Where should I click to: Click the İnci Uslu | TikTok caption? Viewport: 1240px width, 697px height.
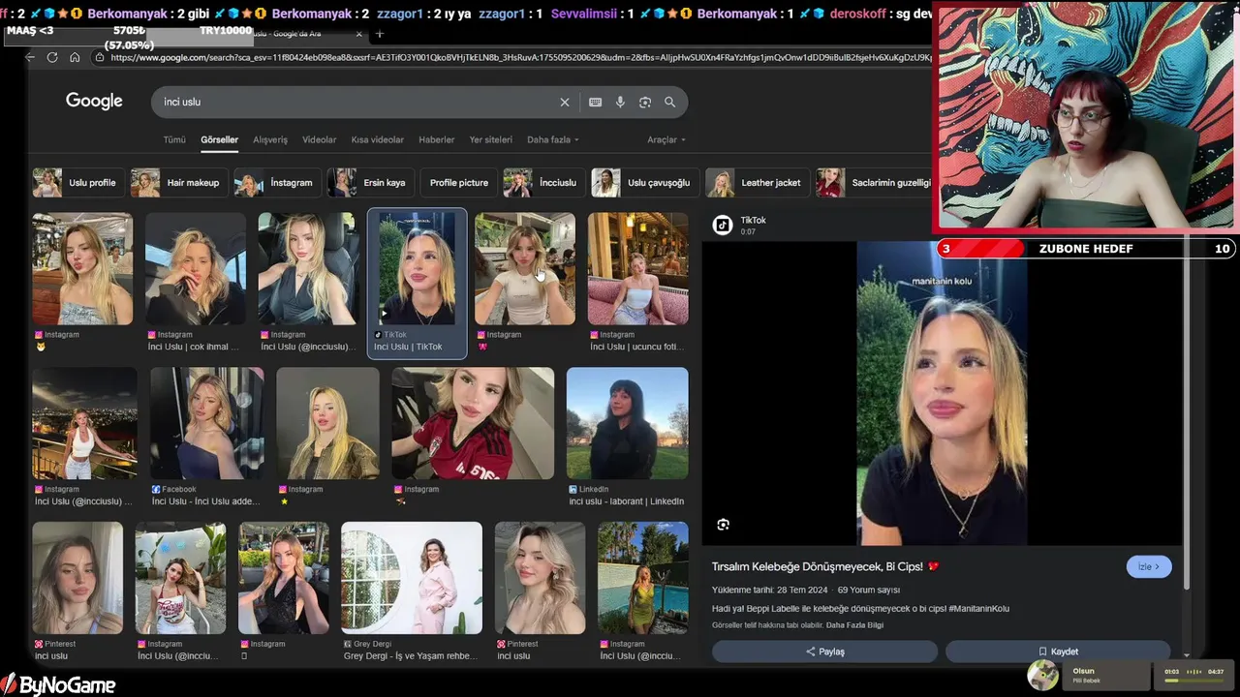click(408, 347)
